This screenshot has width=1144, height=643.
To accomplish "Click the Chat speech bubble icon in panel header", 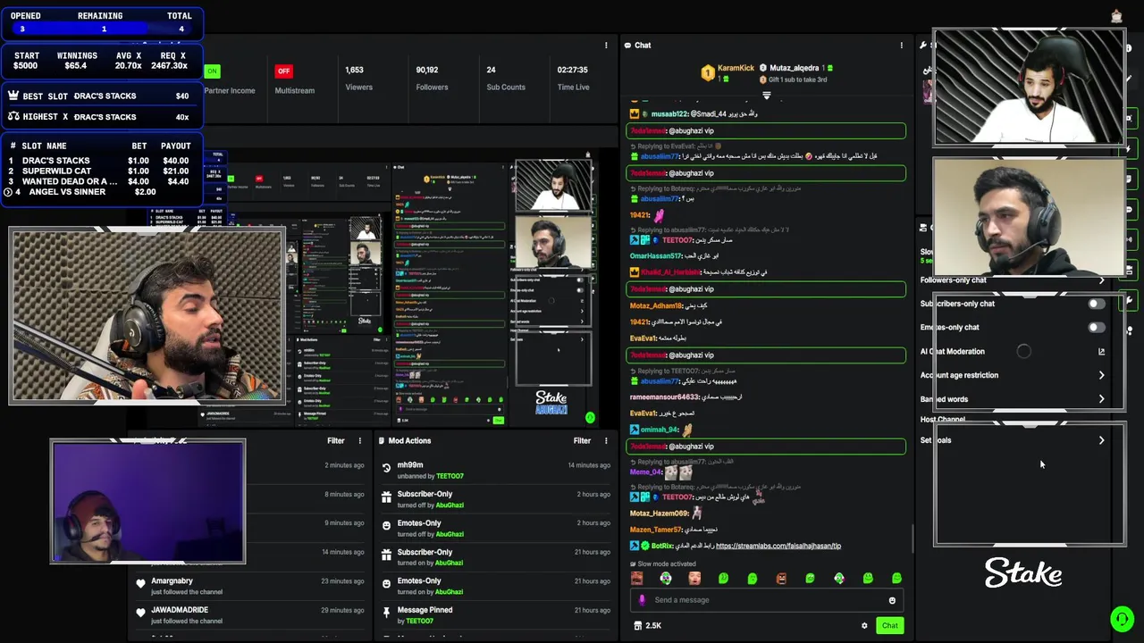I will pyautogui.click(x=627, y=45).
